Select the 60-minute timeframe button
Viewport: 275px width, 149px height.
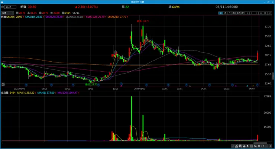pyautogui.click(x=269, y=13)
